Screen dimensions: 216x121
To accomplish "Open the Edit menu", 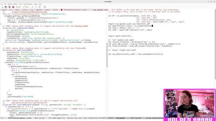I will click(x=5, y=4).
